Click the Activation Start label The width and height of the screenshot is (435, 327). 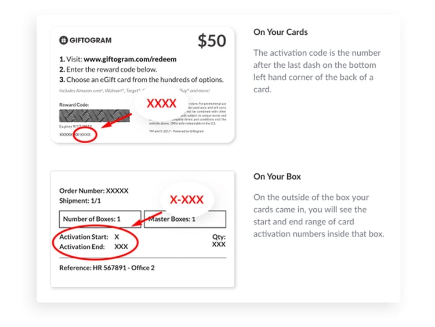pos(84,237)
